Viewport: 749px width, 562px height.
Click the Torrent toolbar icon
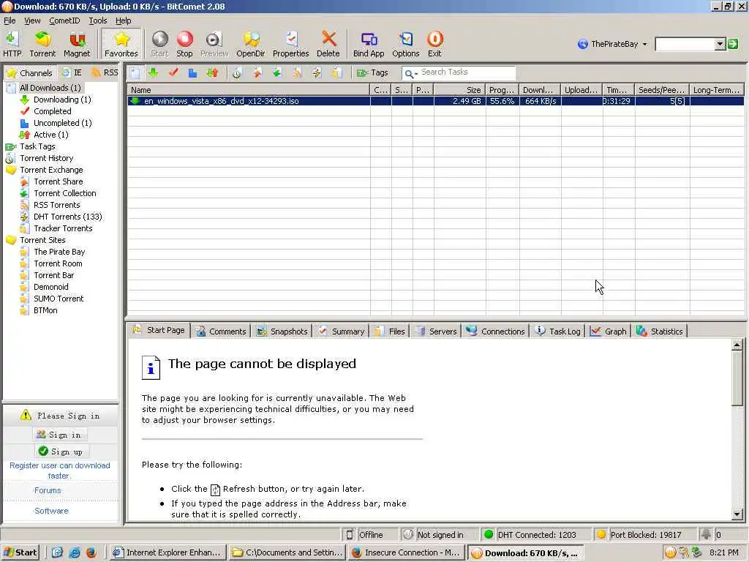(x=42, y=44)
